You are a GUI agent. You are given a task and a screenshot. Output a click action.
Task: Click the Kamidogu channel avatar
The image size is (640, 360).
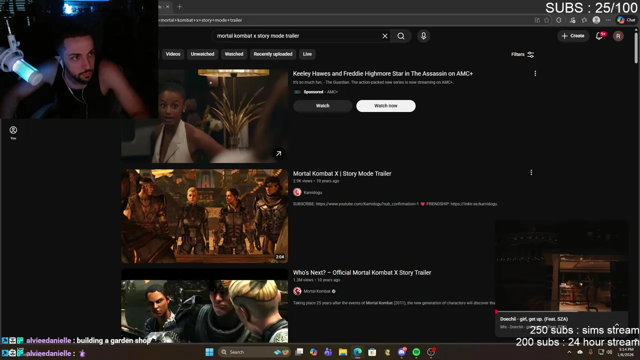(x=297, y=192)
